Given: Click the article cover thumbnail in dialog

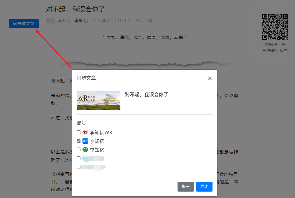Looking at the screenshot, I should [99, 100].
